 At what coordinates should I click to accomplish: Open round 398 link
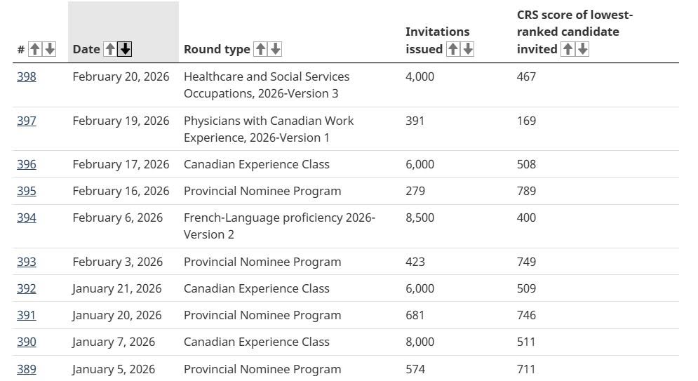click(26, 76)
